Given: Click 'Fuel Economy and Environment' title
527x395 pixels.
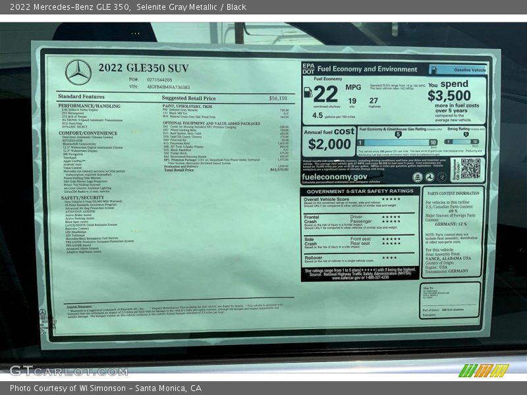Looking at the screenshot, I should click(367, 69).
